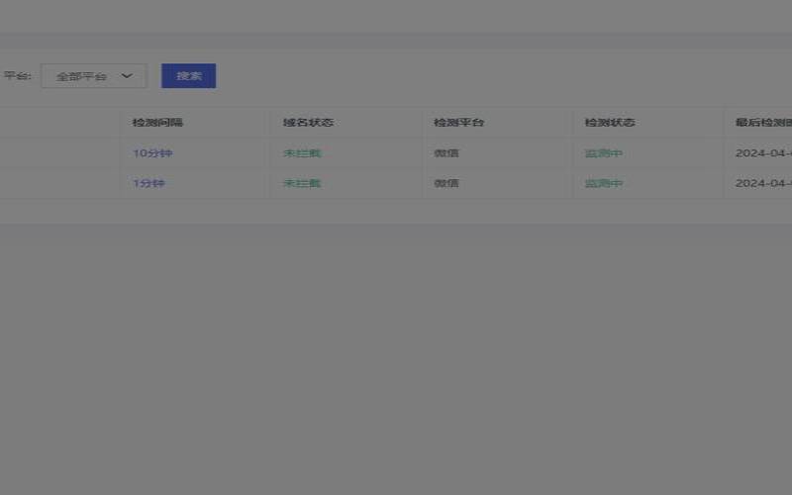Click the 2024-04 date in the 1分钟 row
This screenshot has height=495, width=792.
[x=762, y=183]
